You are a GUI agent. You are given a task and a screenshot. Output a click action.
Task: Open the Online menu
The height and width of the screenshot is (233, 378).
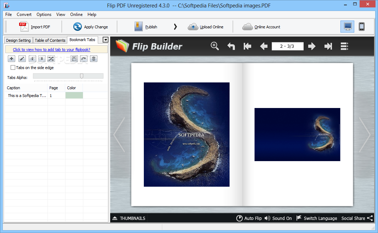tap(77, 15)
